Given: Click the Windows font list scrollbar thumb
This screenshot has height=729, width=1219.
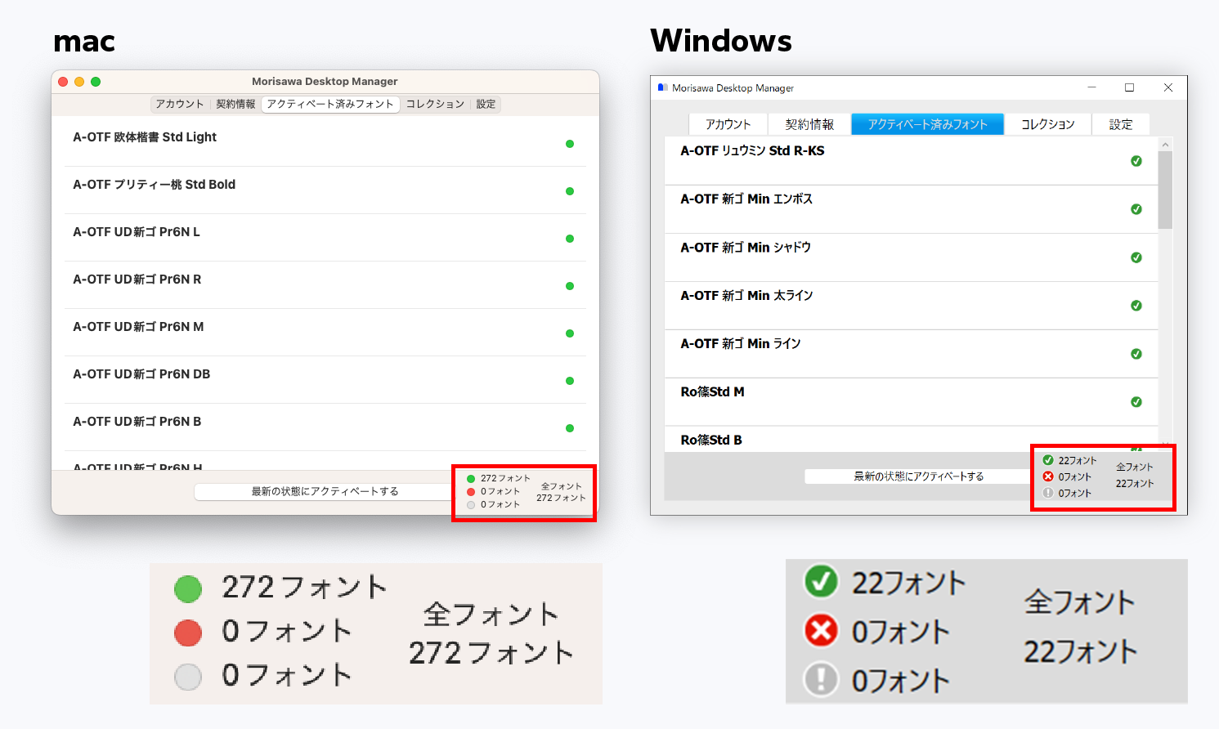Looking at the screenshot, I should pyautogui.click(x=1165, y=190).
